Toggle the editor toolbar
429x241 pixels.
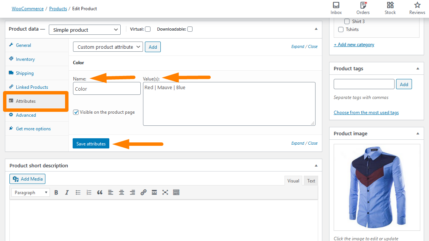click(x=176, y=192)
